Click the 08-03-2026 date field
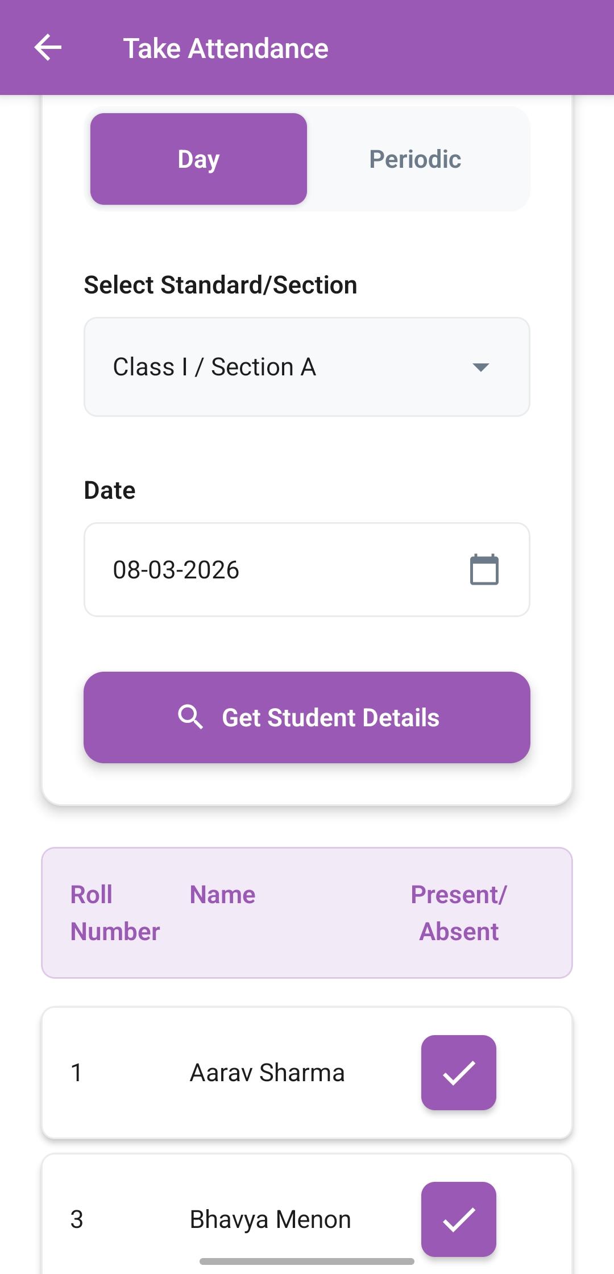The height and width of the screenshot is (1274, 614). coord(273,569)
